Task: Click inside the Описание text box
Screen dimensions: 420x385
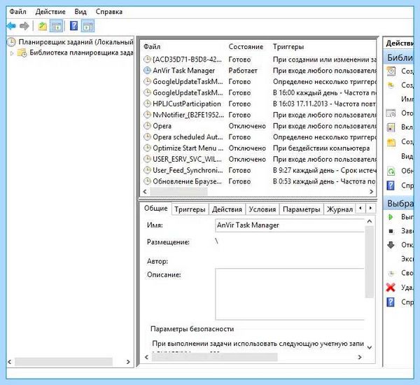Action: click(x=290, y=294)
